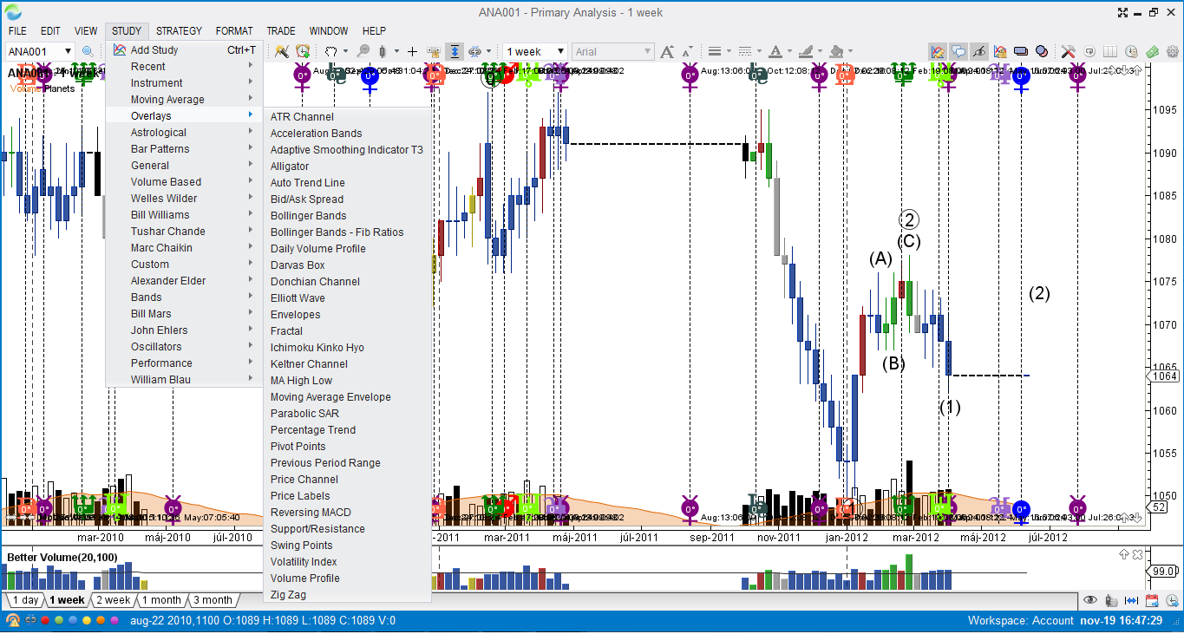Image resolution: width=1184 pixels, height=634 pixels.
Task: Choose Add Study menu entry
Action: coord(154,50)
